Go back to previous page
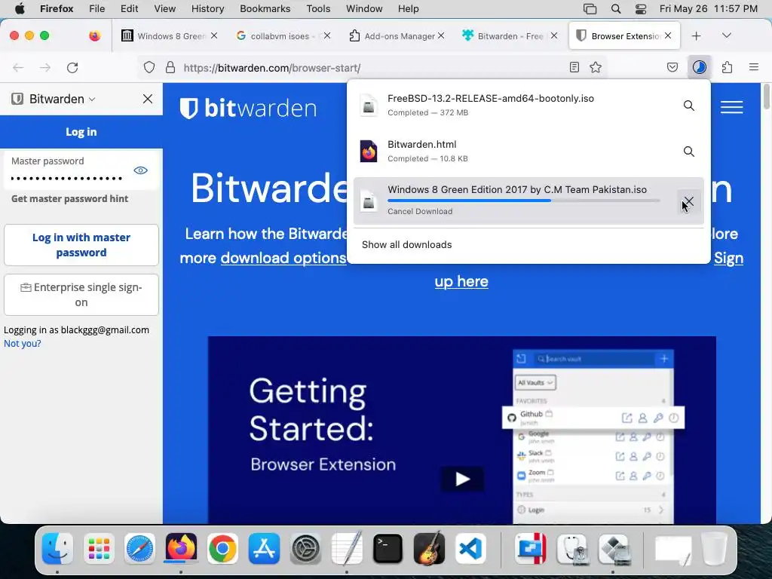The image size is (772, 579). 18,67
